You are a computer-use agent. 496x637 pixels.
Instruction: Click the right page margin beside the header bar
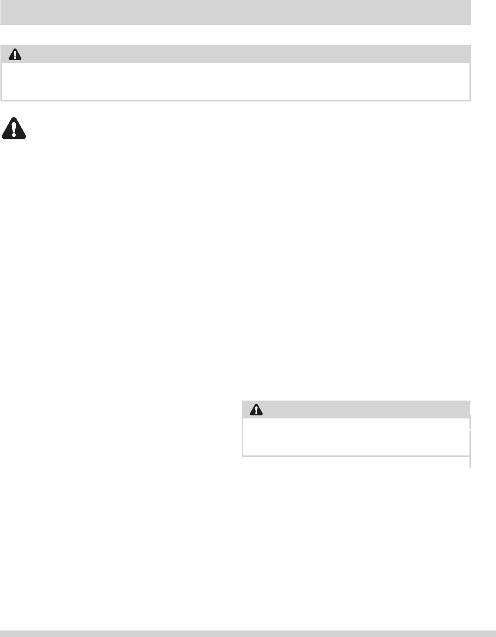coord(484,12)
